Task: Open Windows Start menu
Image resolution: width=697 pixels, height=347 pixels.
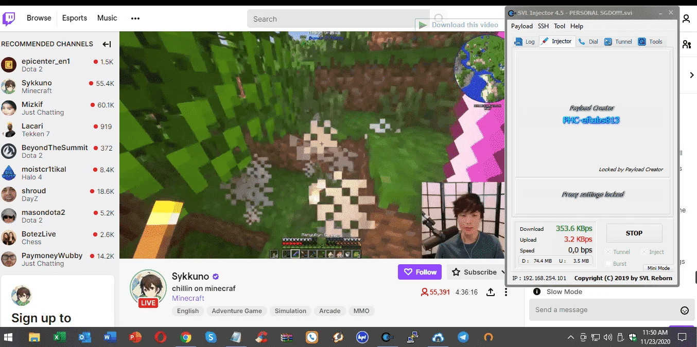Action: [9, 337]
